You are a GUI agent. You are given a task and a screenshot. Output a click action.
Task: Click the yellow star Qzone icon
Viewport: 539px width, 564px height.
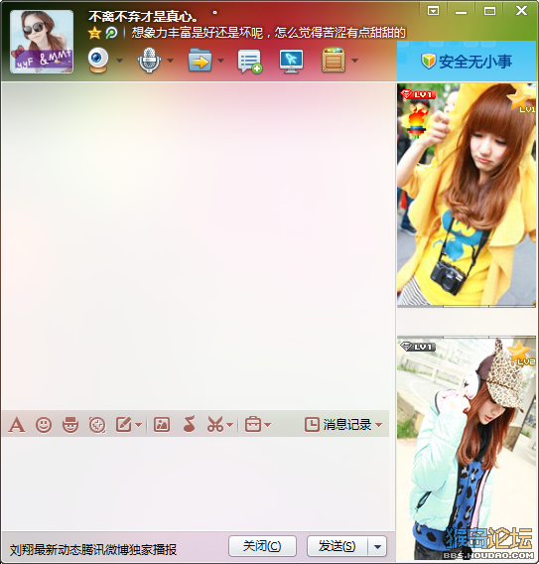94,33
